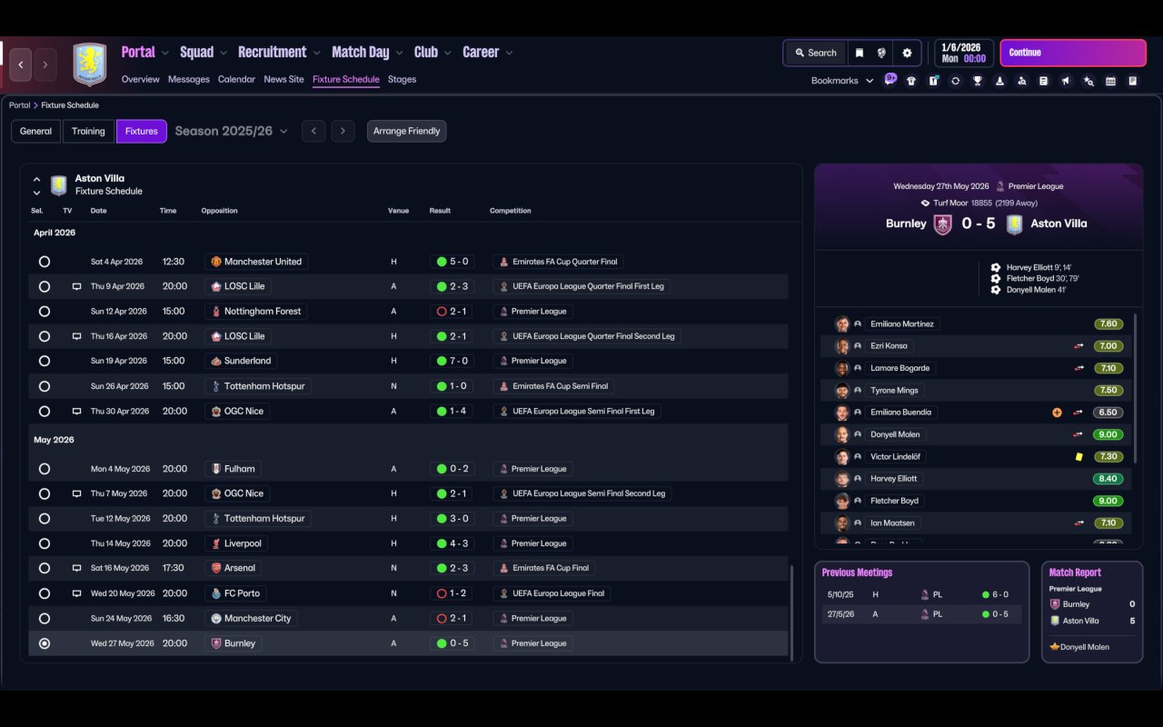Click the Search button
Viewport: 1163px width, 727px height.
(x=815, y=53)
